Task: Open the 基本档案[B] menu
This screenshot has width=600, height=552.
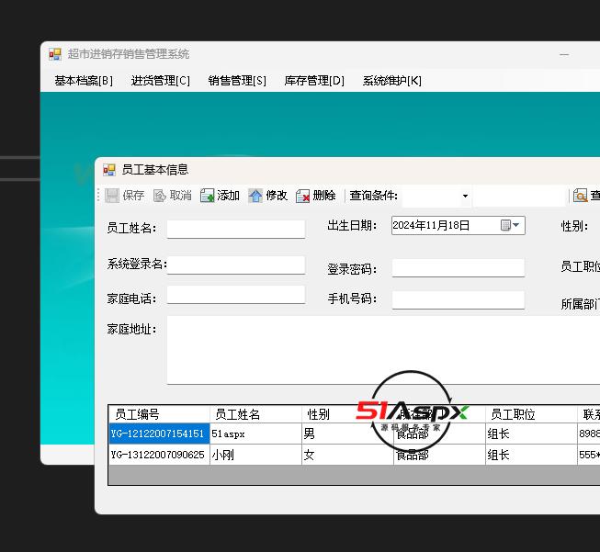Action: click(x=84, y=81)
